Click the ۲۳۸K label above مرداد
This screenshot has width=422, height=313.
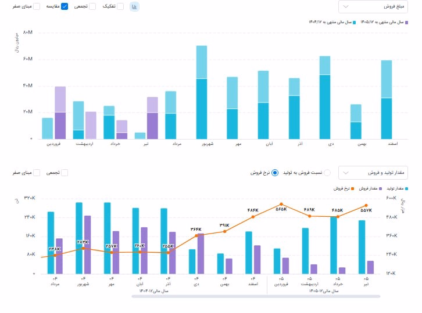(x=55, y=249)
